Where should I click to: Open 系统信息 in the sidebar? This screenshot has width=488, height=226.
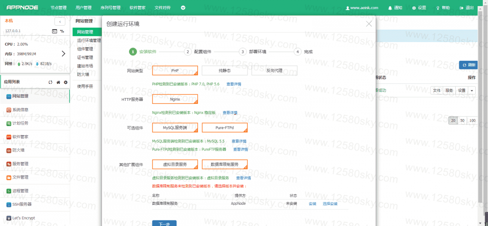(35, 110)
